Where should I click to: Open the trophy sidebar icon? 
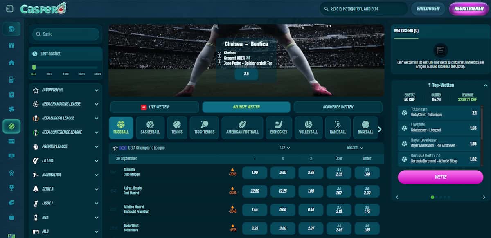pos(11,188)
